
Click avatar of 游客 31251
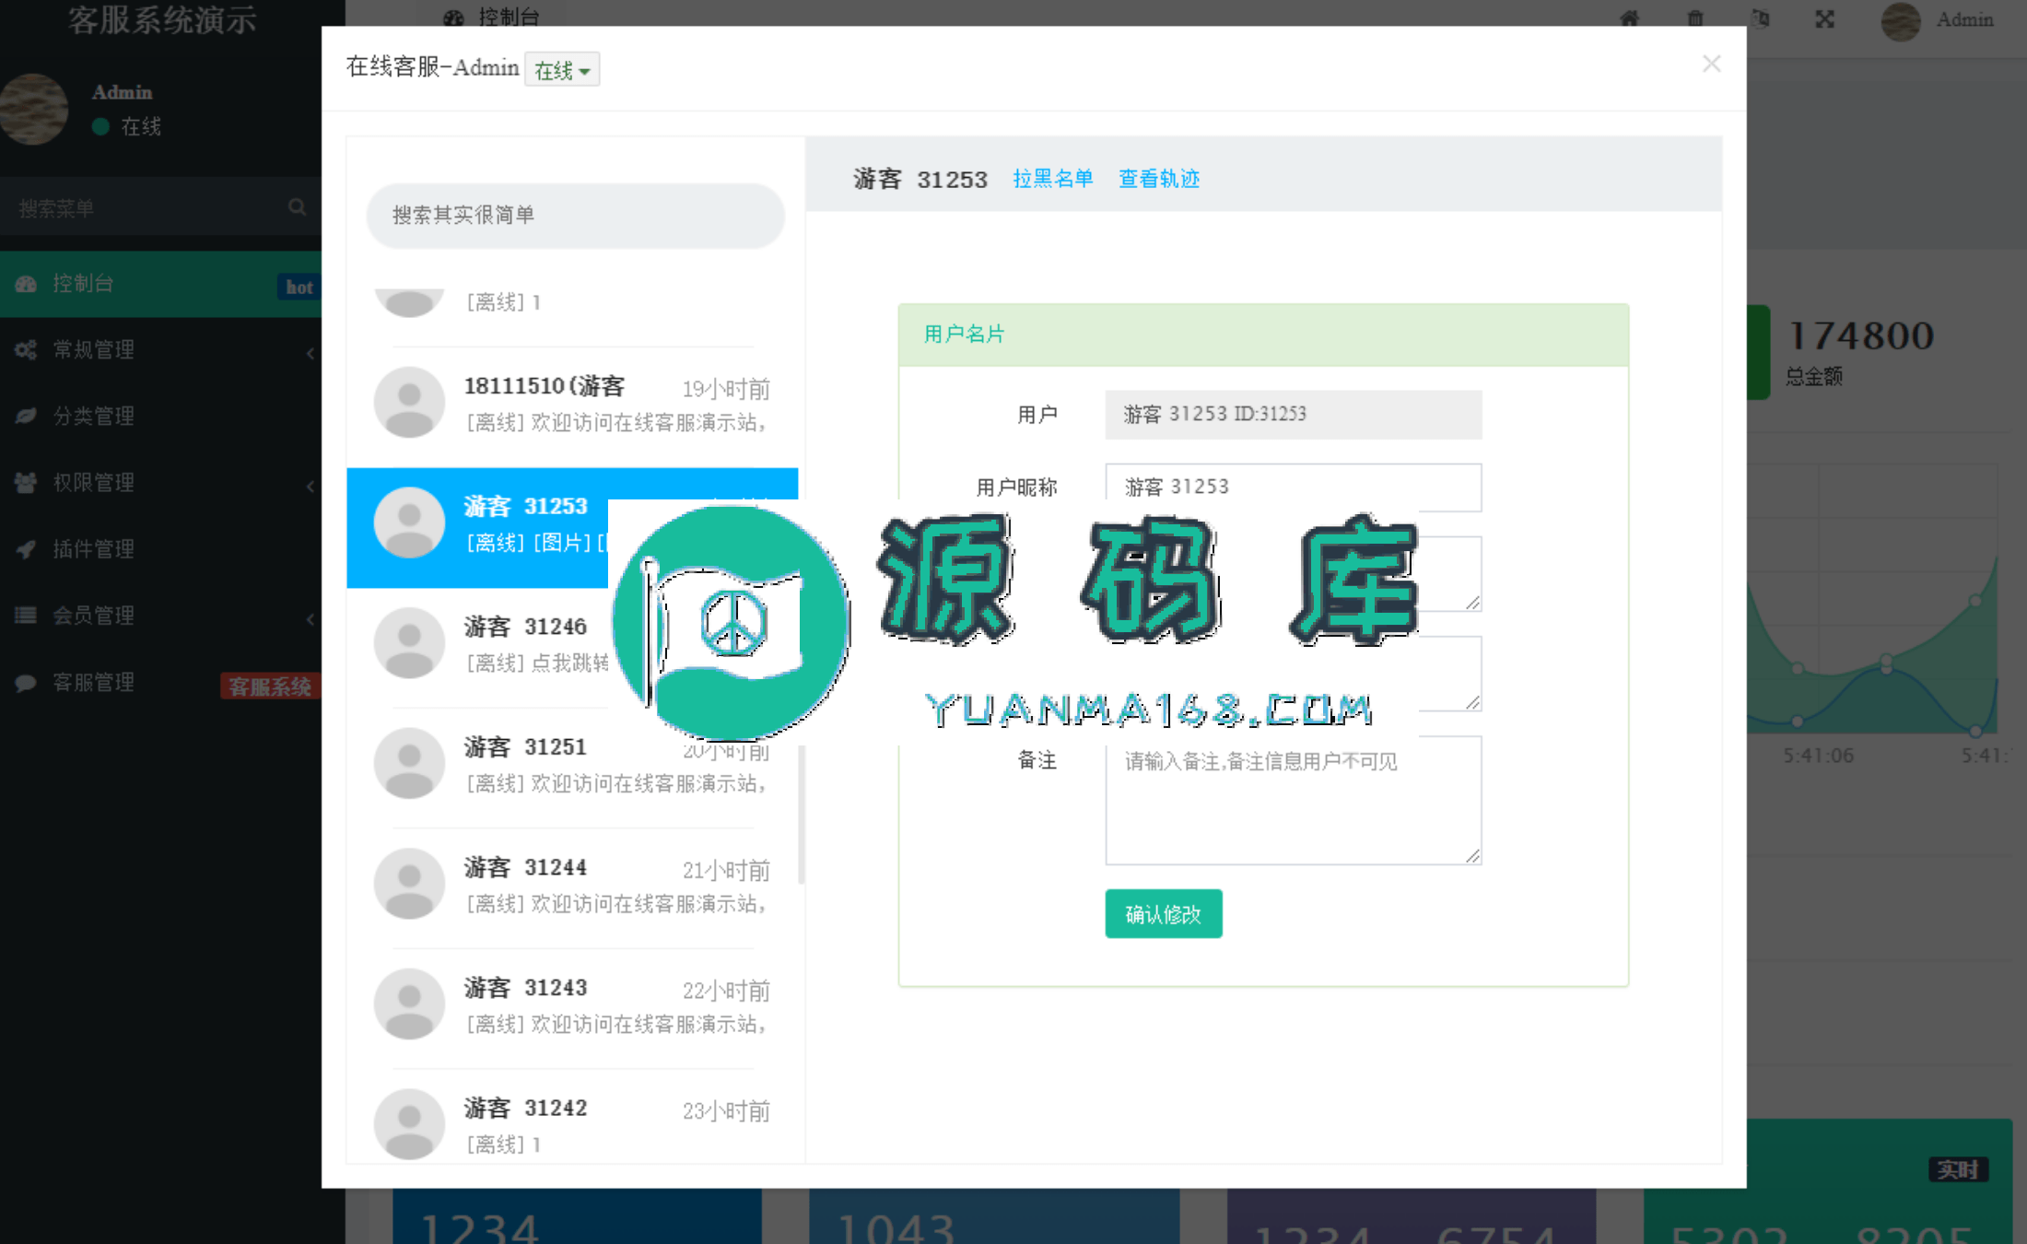tap(409, 763)
